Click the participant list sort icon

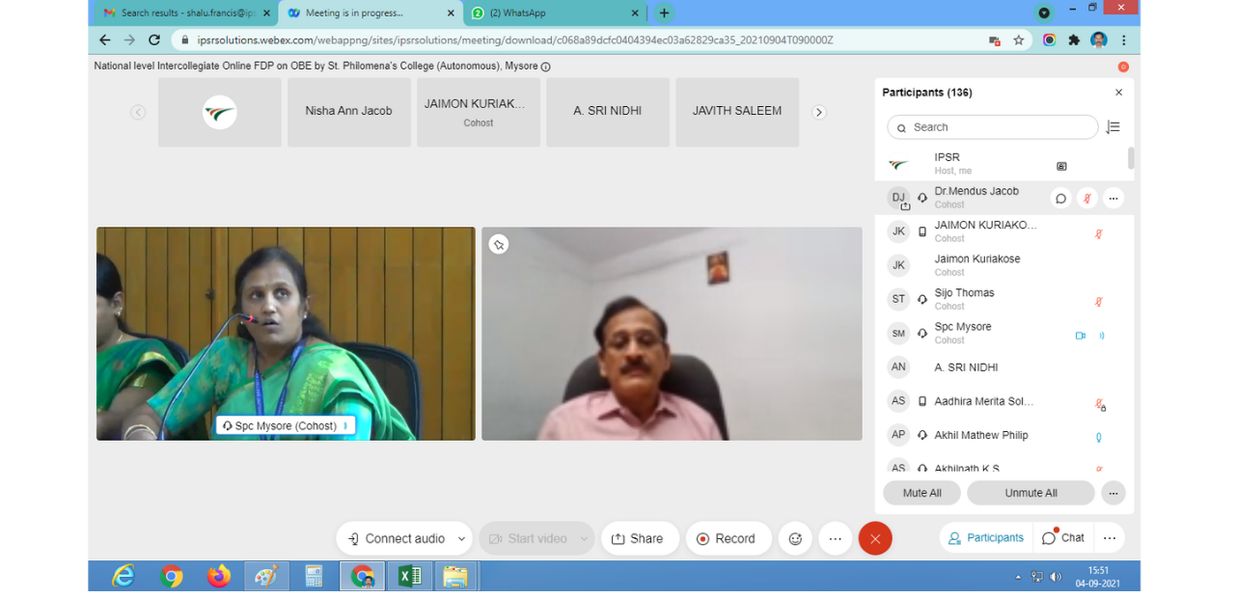(x=1113, y=127)
